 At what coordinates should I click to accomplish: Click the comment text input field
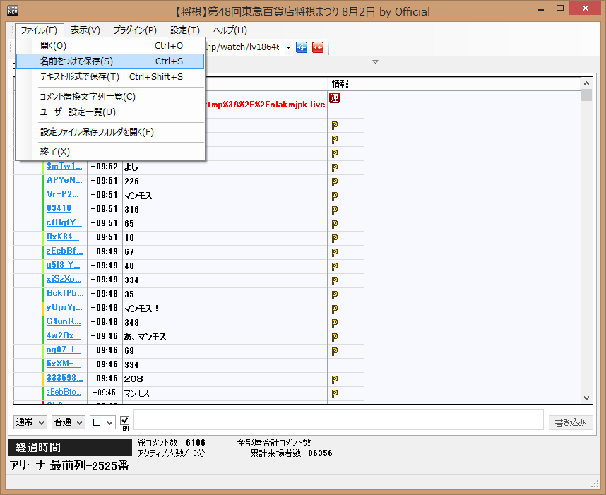point(338,419)
